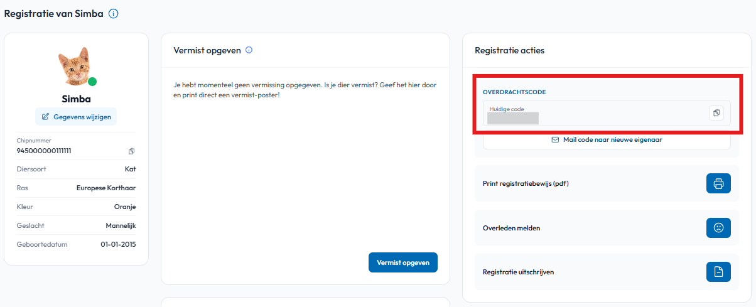756x307 pixels.
Task: Click info icon next to Registratie van Simba
Action: 113,13
